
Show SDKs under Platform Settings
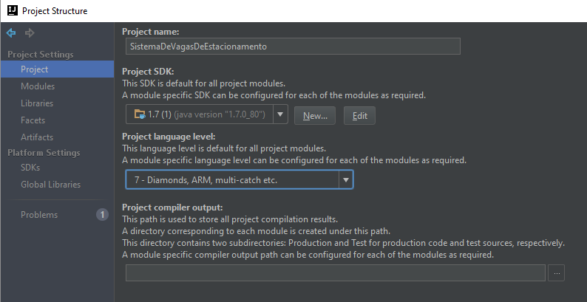(30, 168)
